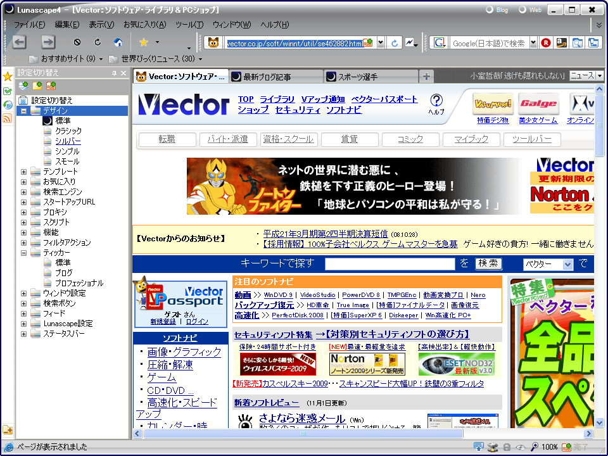Close the 設定切り替え sidebar panel
The width and height of the screenshot is (608, 456).
point(123,73)
